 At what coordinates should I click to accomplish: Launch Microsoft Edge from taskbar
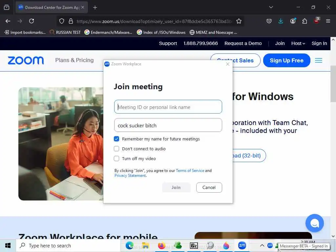pyautogui.click(x=129, y=245)
